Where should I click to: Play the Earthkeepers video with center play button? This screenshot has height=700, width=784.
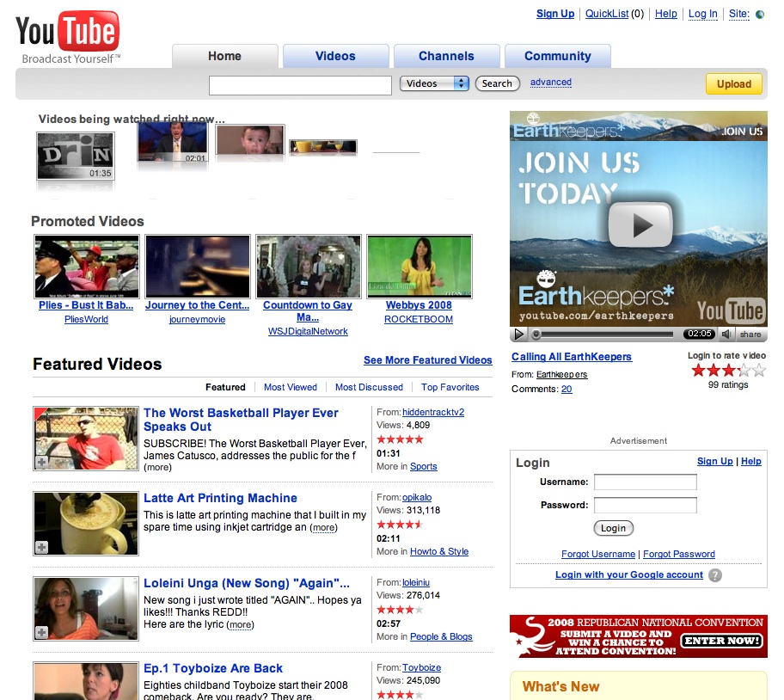(x=640, y=224)
